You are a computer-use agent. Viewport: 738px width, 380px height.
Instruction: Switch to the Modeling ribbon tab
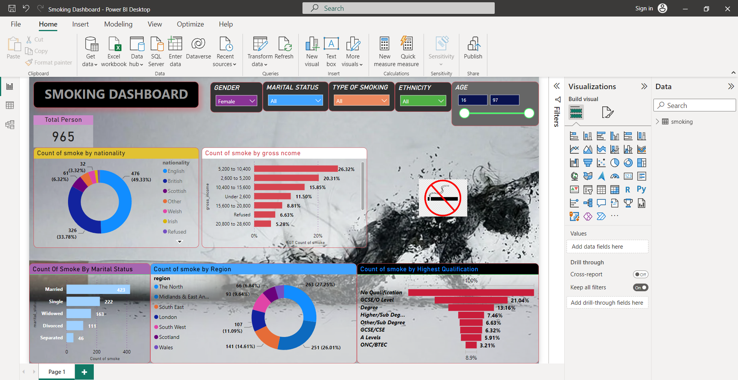click(118, 24)
